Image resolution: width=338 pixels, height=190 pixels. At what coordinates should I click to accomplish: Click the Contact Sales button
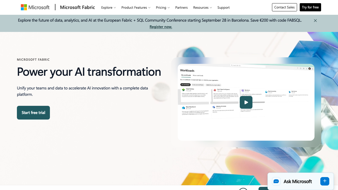pos(284,7)
